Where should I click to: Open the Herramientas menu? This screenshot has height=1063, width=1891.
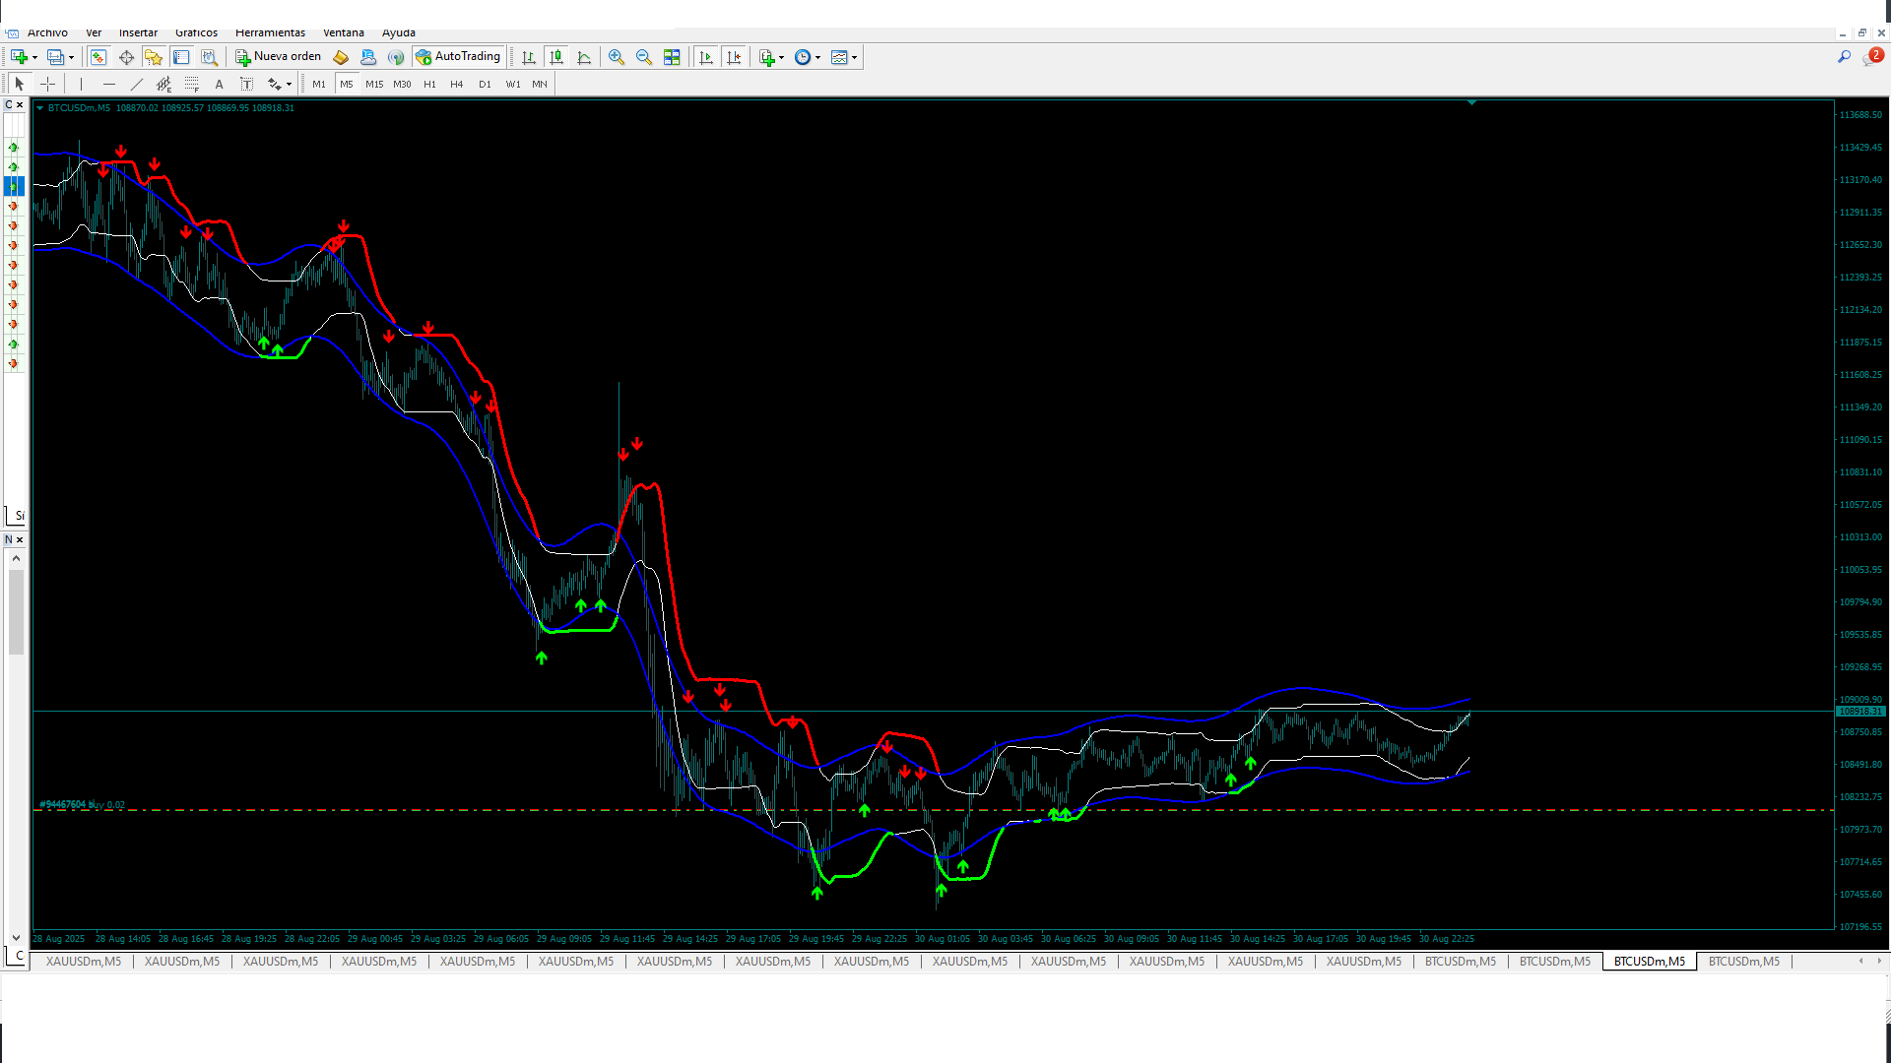pos(270,32)
